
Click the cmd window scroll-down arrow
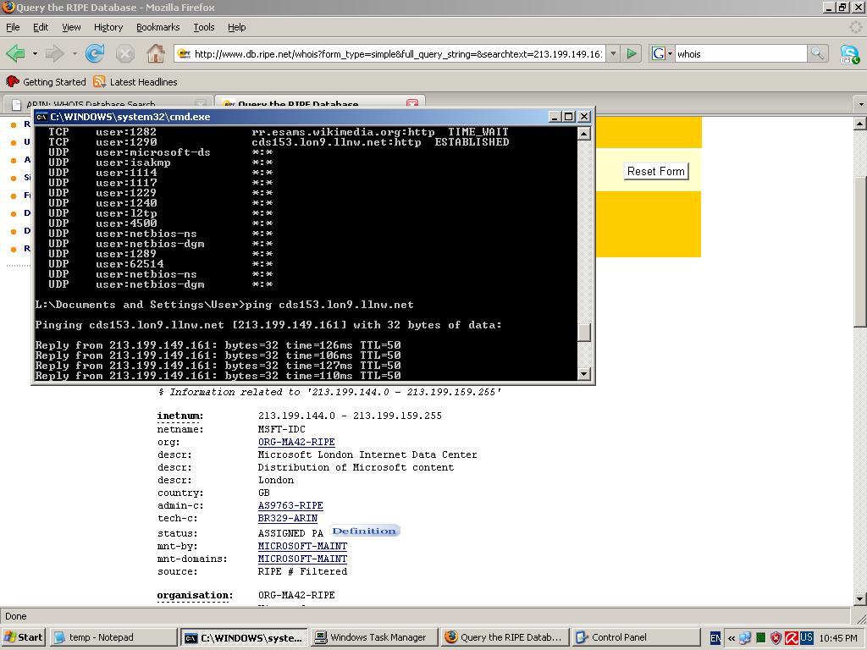[x=584, y=374]
